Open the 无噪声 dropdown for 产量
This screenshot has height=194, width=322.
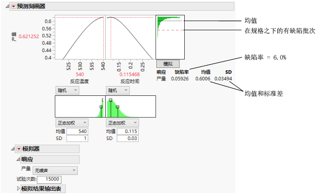(x=55, y=170)
